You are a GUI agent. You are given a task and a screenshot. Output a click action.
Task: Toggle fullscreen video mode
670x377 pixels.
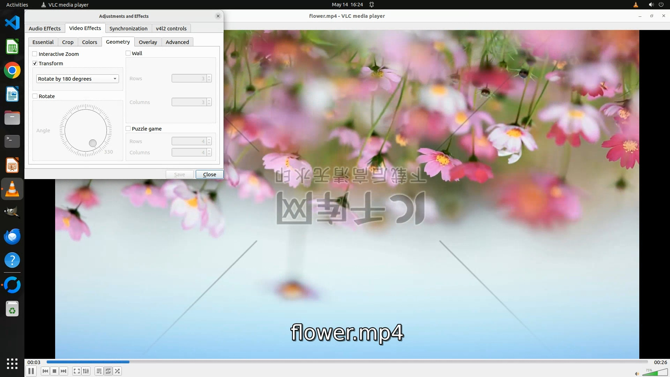(77, 371)
